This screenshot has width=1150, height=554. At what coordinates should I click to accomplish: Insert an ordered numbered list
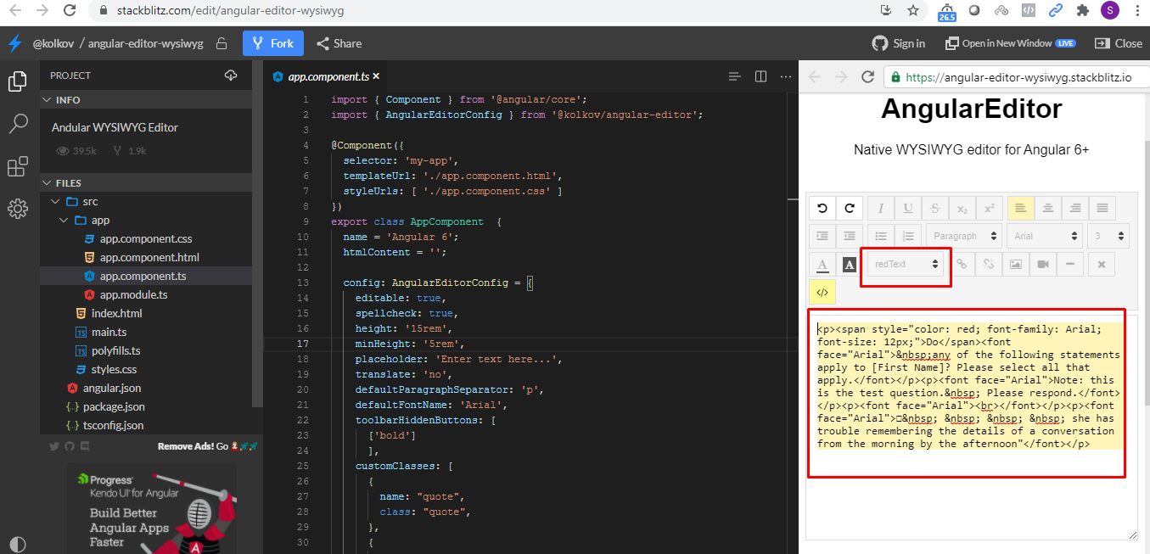[908, 236]
